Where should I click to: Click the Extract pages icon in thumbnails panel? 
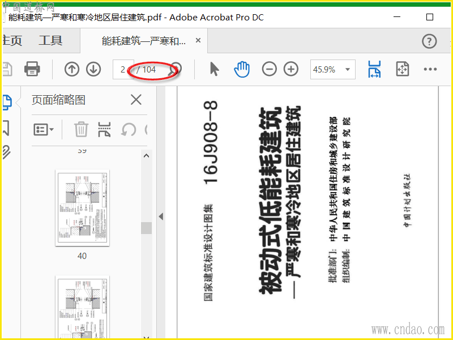tap(105, 129)
